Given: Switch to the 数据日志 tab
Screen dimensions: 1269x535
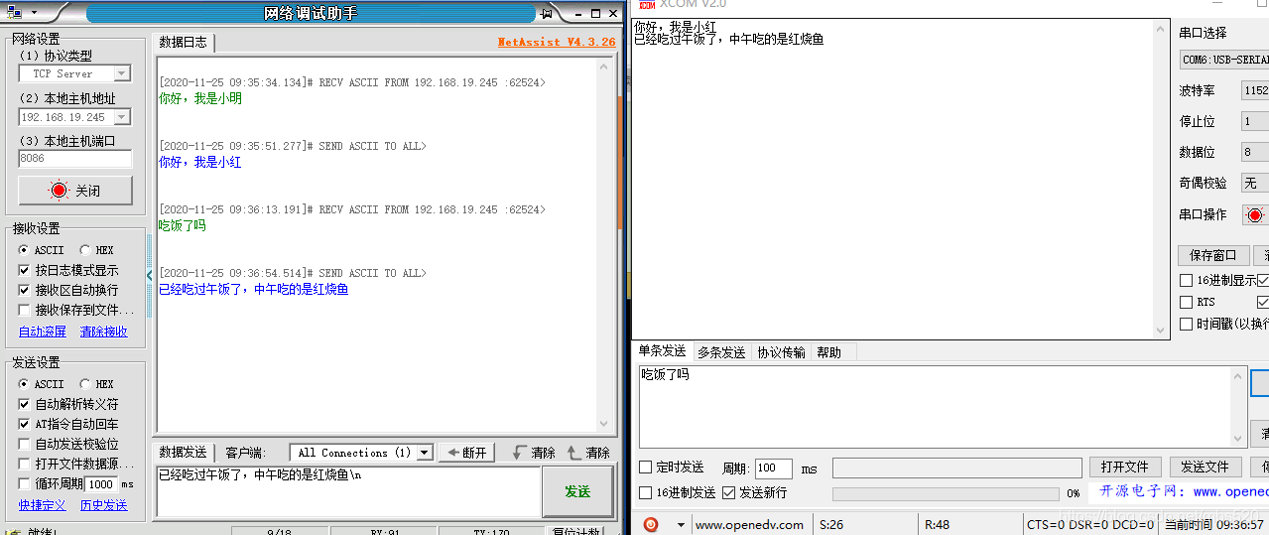Looking at the screenshot, I should pyautogui.click(x=184, y=42).
